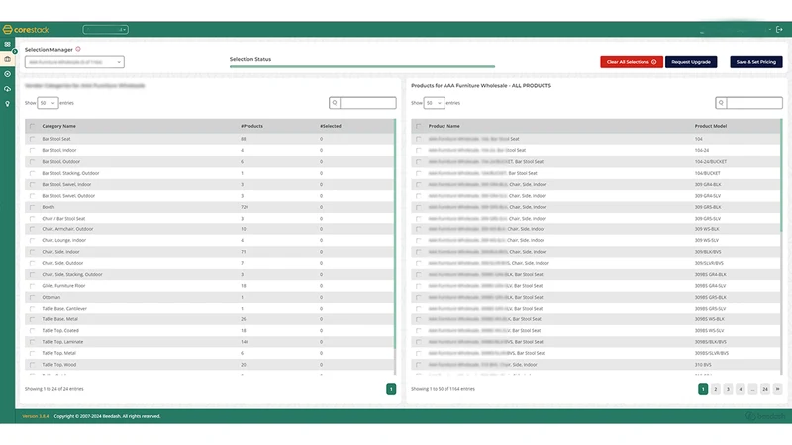Image resolution: width=792 pixels, height=445 pixels.
Task: Click the Version 3.8.4 footer text
Action: coord(36,416)
